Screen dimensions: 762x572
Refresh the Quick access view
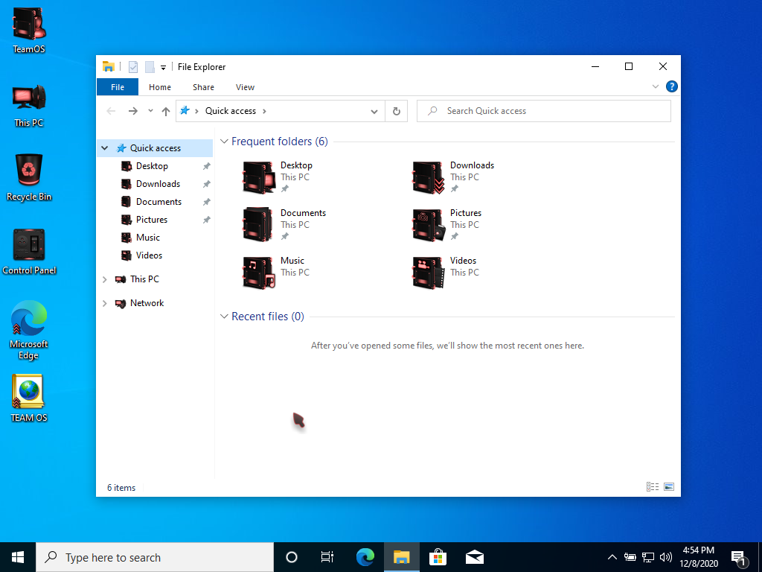click(x=397, y=112)
